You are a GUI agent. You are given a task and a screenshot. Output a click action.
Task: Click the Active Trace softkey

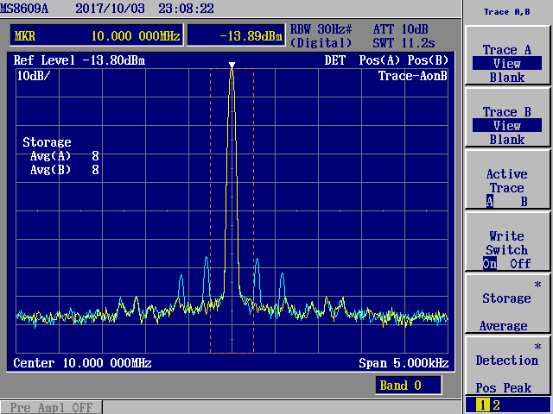[507, 180]
